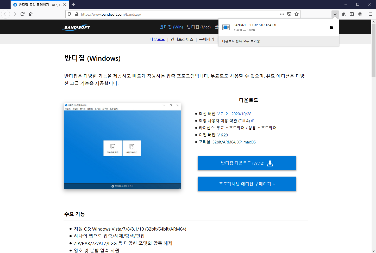Open 32bit/ARM64 download link
Viewport: 376px width, 253px height.
click(224, 142)
